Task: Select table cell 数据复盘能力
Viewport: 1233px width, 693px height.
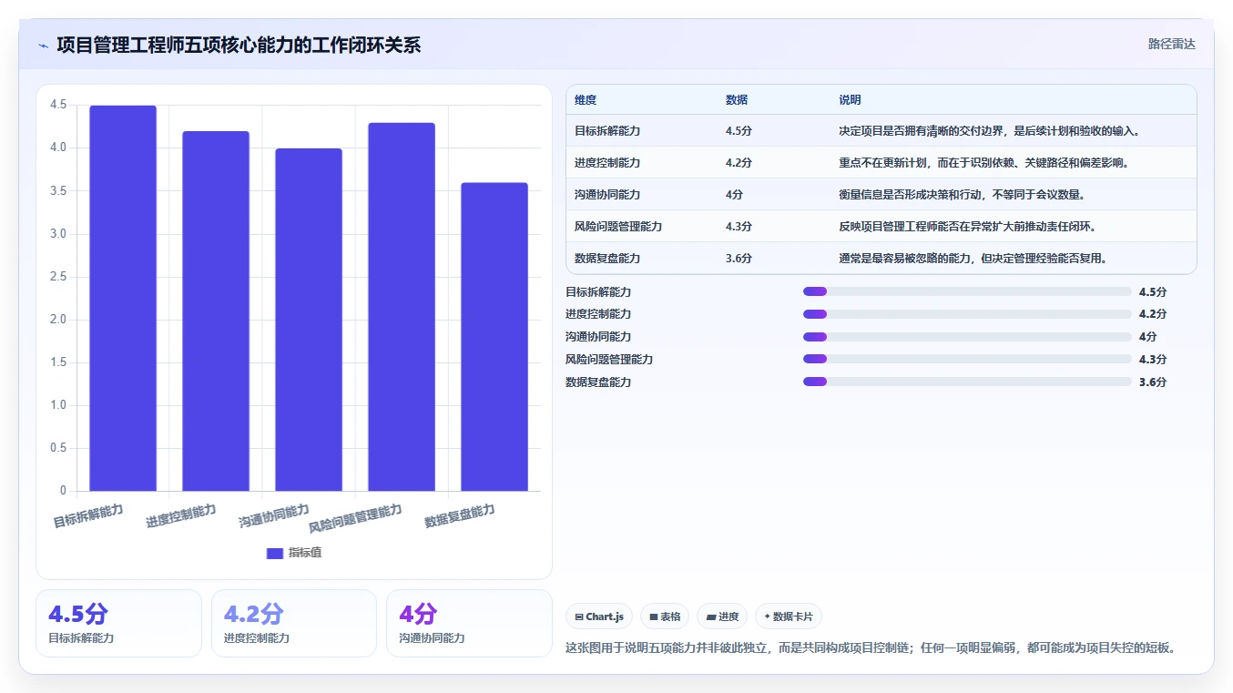Action: (x=607, y=259)
